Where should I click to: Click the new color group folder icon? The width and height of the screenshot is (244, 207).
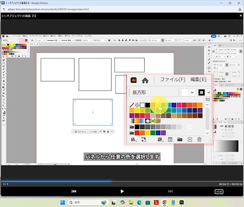(180, 140)
